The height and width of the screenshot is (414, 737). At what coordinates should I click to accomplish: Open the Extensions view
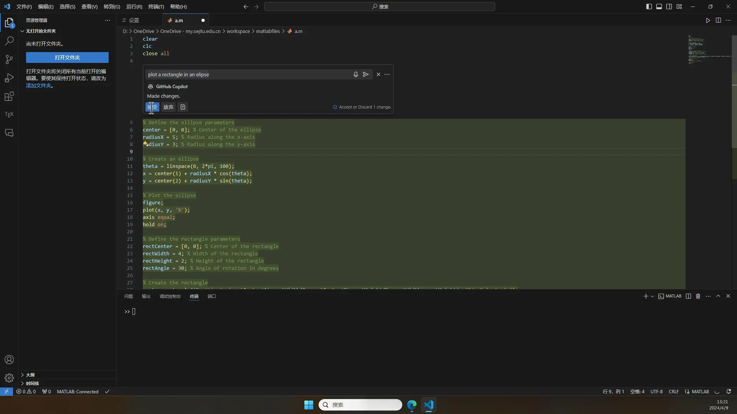9,96
